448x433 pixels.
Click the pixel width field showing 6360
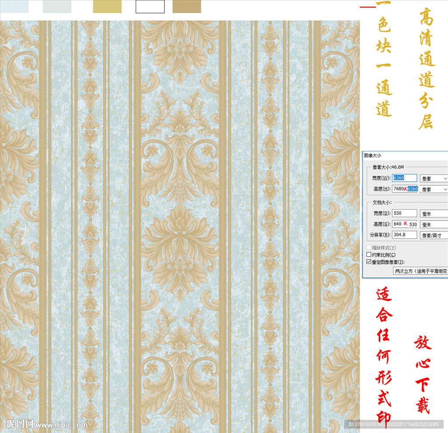pyautogui.click(x=404, y=178)
